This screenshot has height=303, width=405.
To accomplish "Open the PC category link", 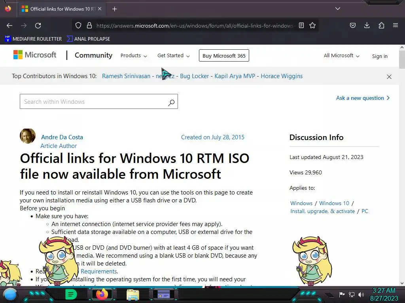I will tap(365, 211).
